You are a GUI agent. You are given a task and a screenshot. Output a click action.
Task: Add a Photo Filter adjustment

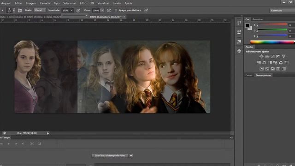[275, 63]
